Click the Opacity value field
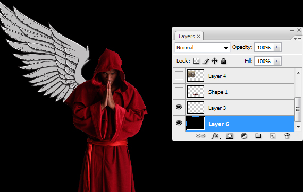Screen dimensions: 303x192 [264, 47]
